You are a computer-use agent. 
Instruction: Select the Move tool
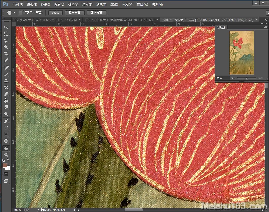6,27
